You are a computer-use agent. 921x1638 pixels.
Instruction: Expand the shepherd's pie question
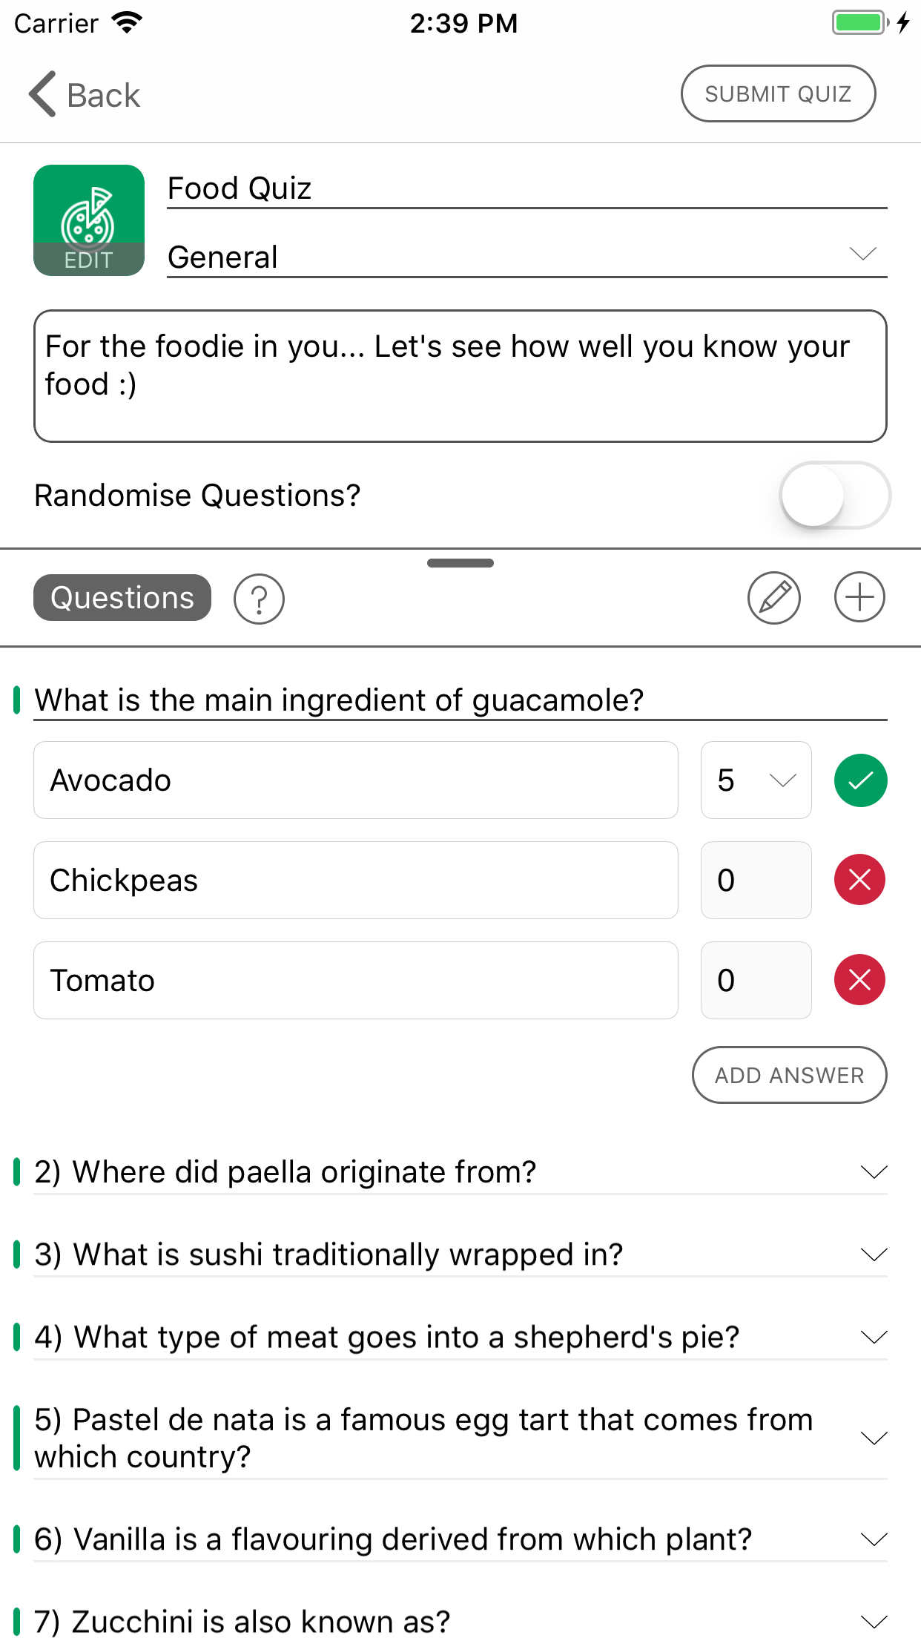874,1337
